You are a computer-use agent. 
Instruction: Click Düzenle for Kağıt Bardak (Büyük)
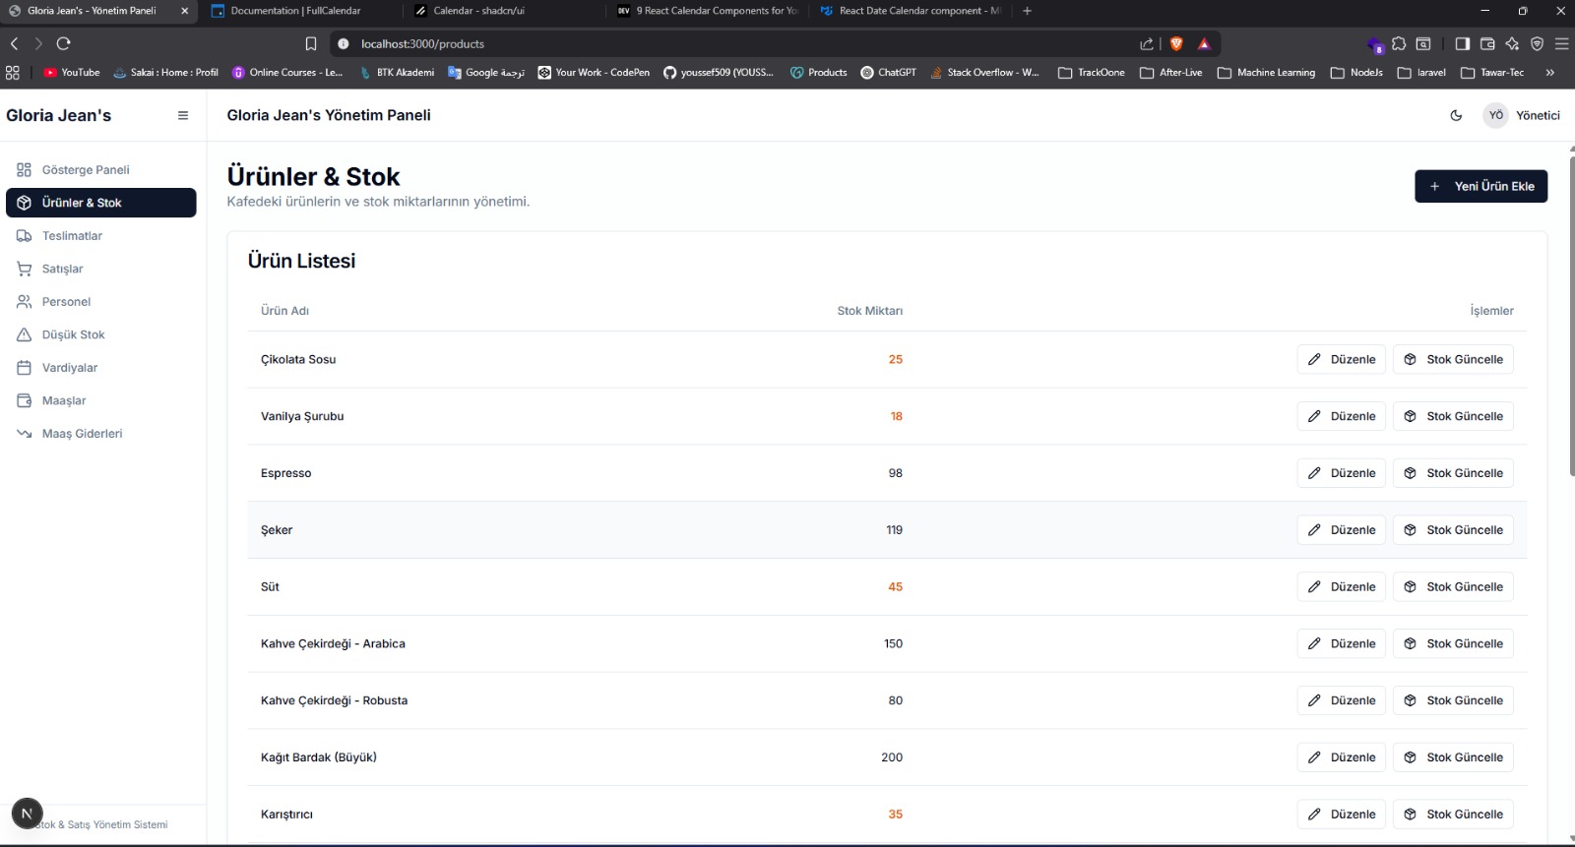click(x=1342, y=757)
